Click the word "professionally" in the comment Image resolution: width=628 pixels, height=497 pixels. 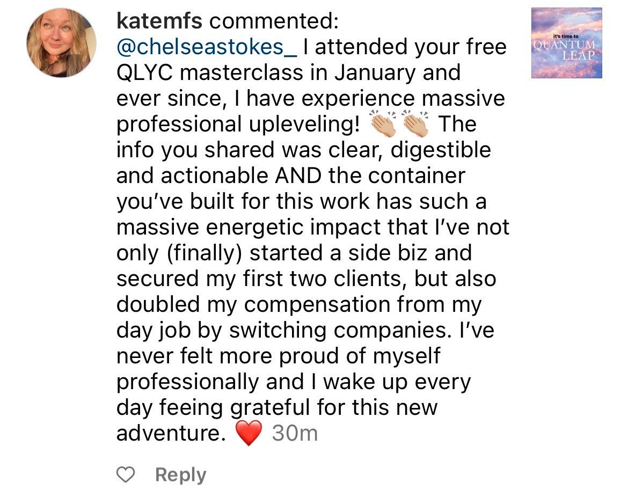(x=189, y=382)
